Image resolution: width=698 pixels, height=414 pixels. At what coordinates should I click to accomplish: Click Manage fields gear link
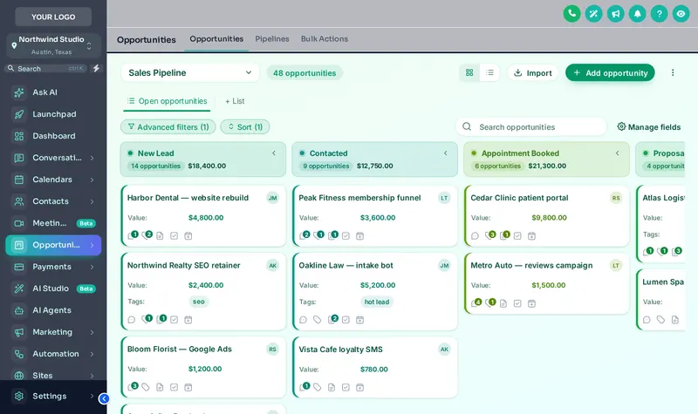tap(648, 126)
